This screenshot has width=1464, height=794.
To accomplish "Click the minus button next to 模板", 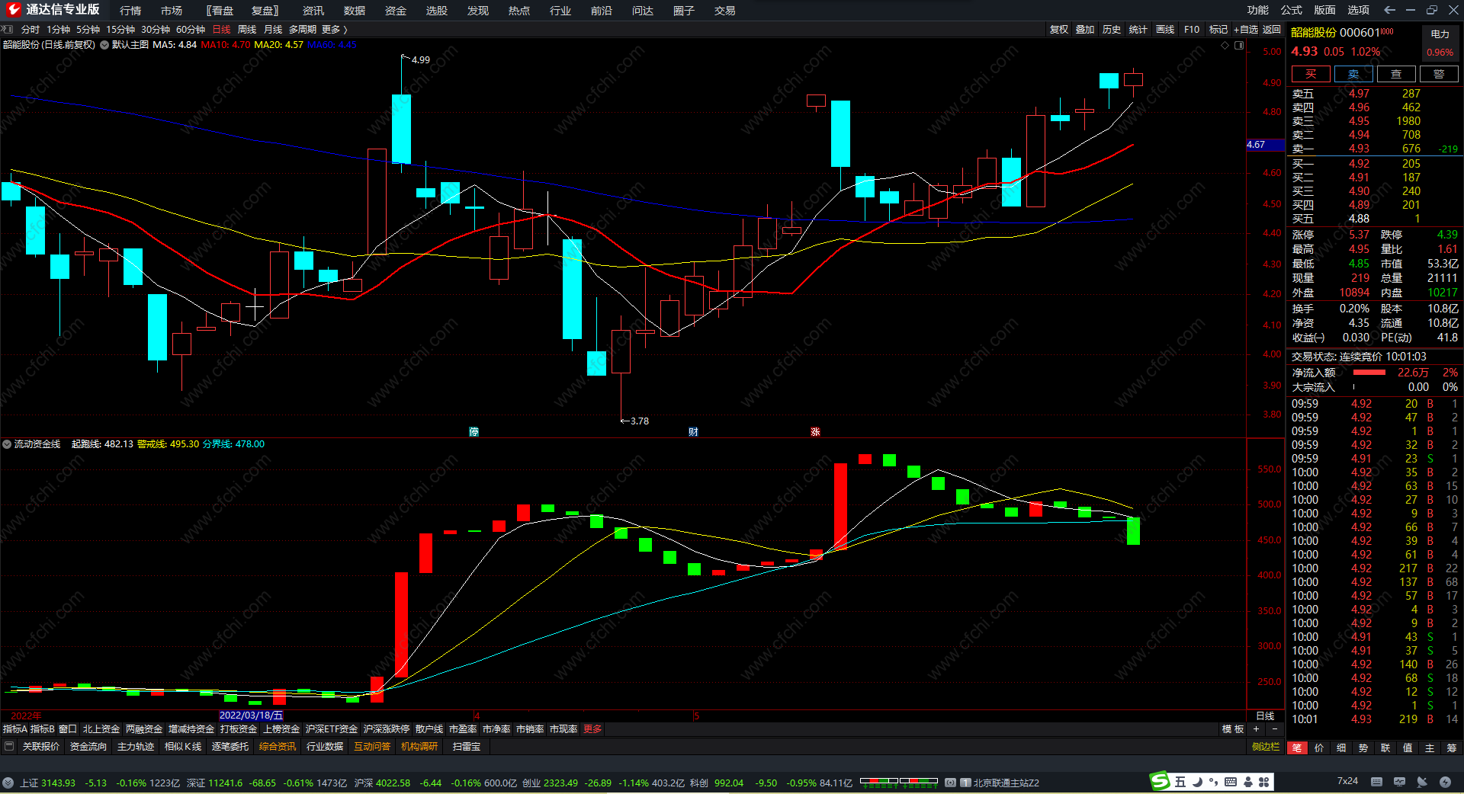I will click(x=1274, y=729).
